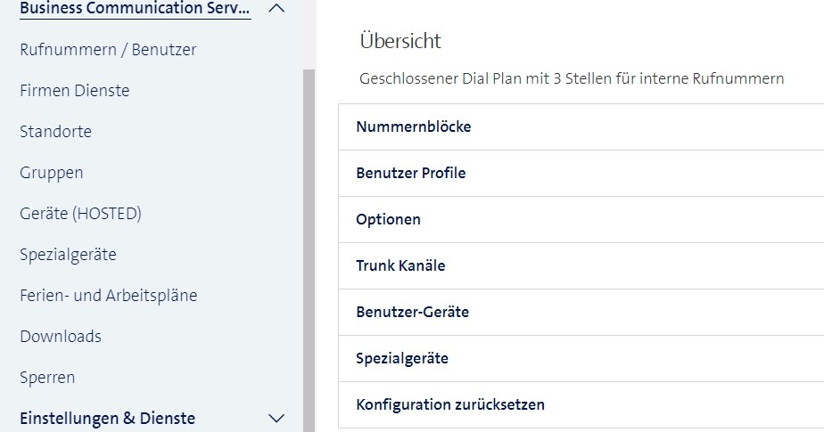Open the Benutzer-Geräte row
824x432 pixels.
coord(413,312)
